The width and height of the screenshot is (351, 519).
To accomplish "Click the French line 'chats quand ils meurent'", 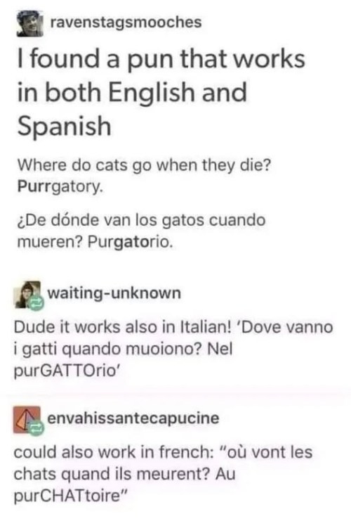I will (112, 474).
